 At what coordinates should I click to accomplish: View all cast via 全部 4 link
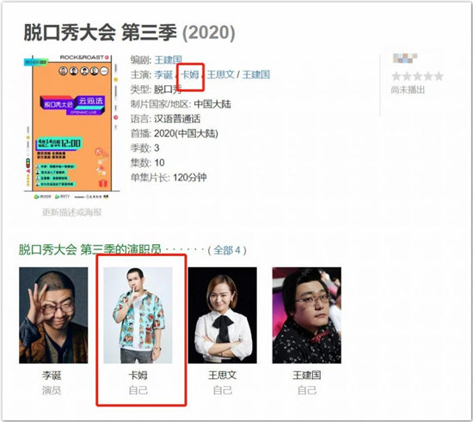click(x=227, y=250)
